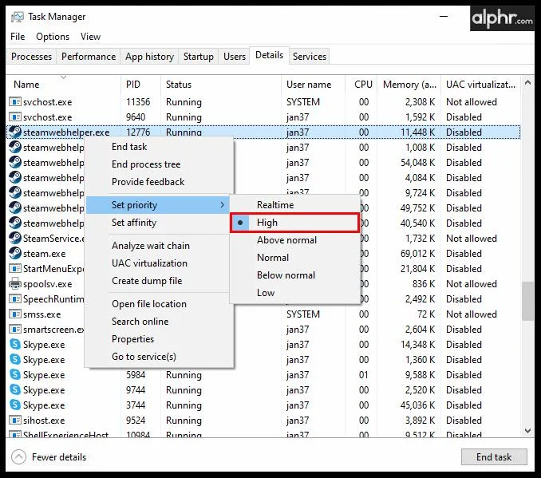Open the File menu
This screenshot has width=541, height=478.
pos(18,37)
